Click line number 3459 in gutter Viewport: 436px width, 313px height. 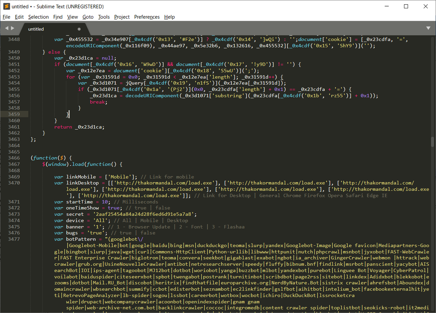coord(14,114)
